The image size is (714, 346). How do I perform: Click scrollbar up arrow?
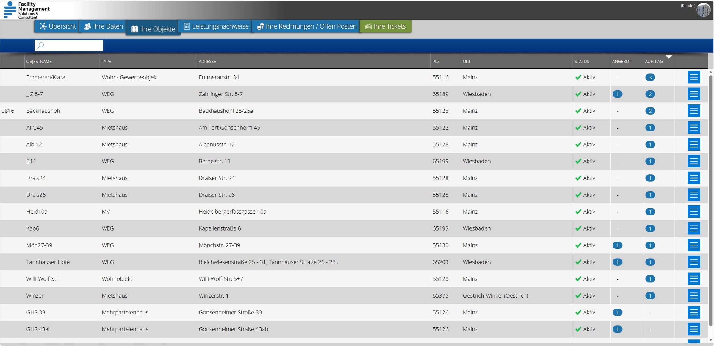pyautogui.click(x=711, y=72)
